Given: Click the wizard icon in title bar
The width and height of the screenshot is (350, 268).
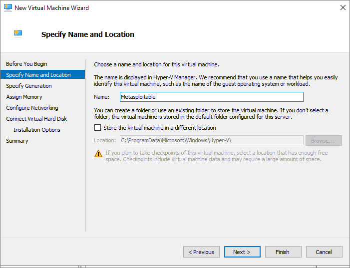Looking at the screenshot, I should coord(8,7).
